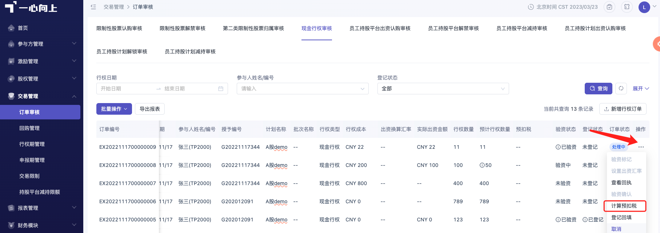Click the 开始日期 start date input
660x233 pixels.
125,89
